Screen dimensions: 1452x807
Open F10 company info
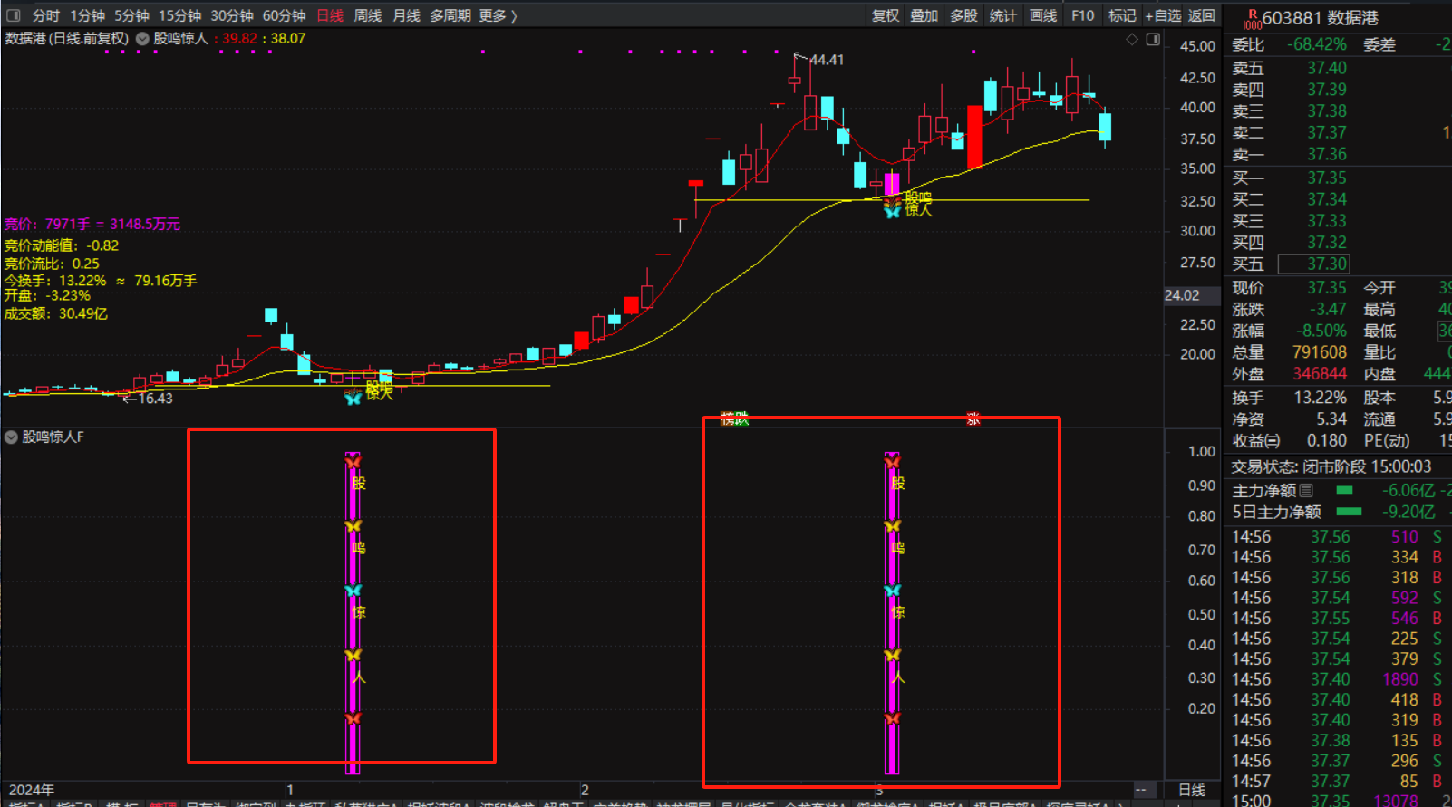point(1082,15)
